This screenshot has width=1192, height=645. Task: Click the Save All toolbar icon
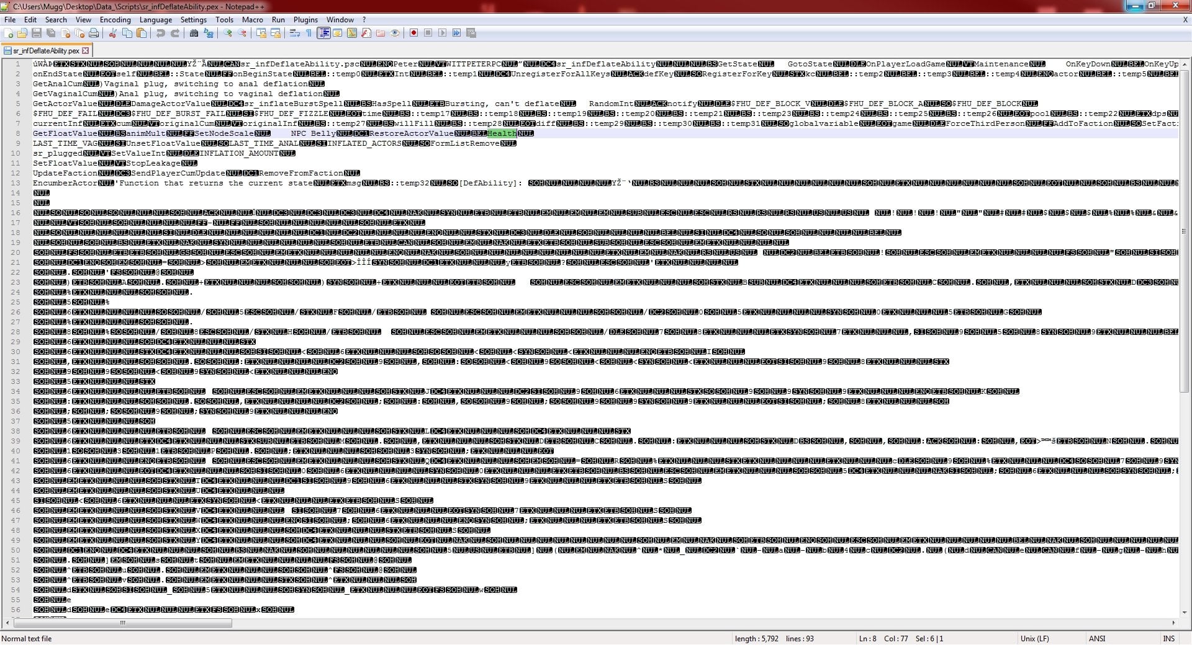coord(51,33)
